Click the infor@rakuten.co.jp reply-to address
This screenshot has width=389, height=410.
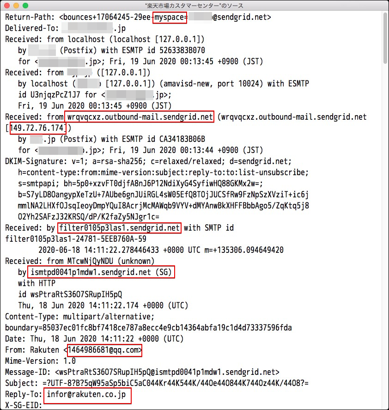87,395
